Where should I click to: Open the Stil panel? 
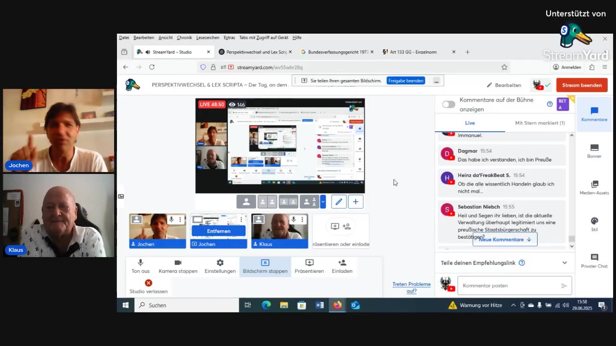click(594, 224)
